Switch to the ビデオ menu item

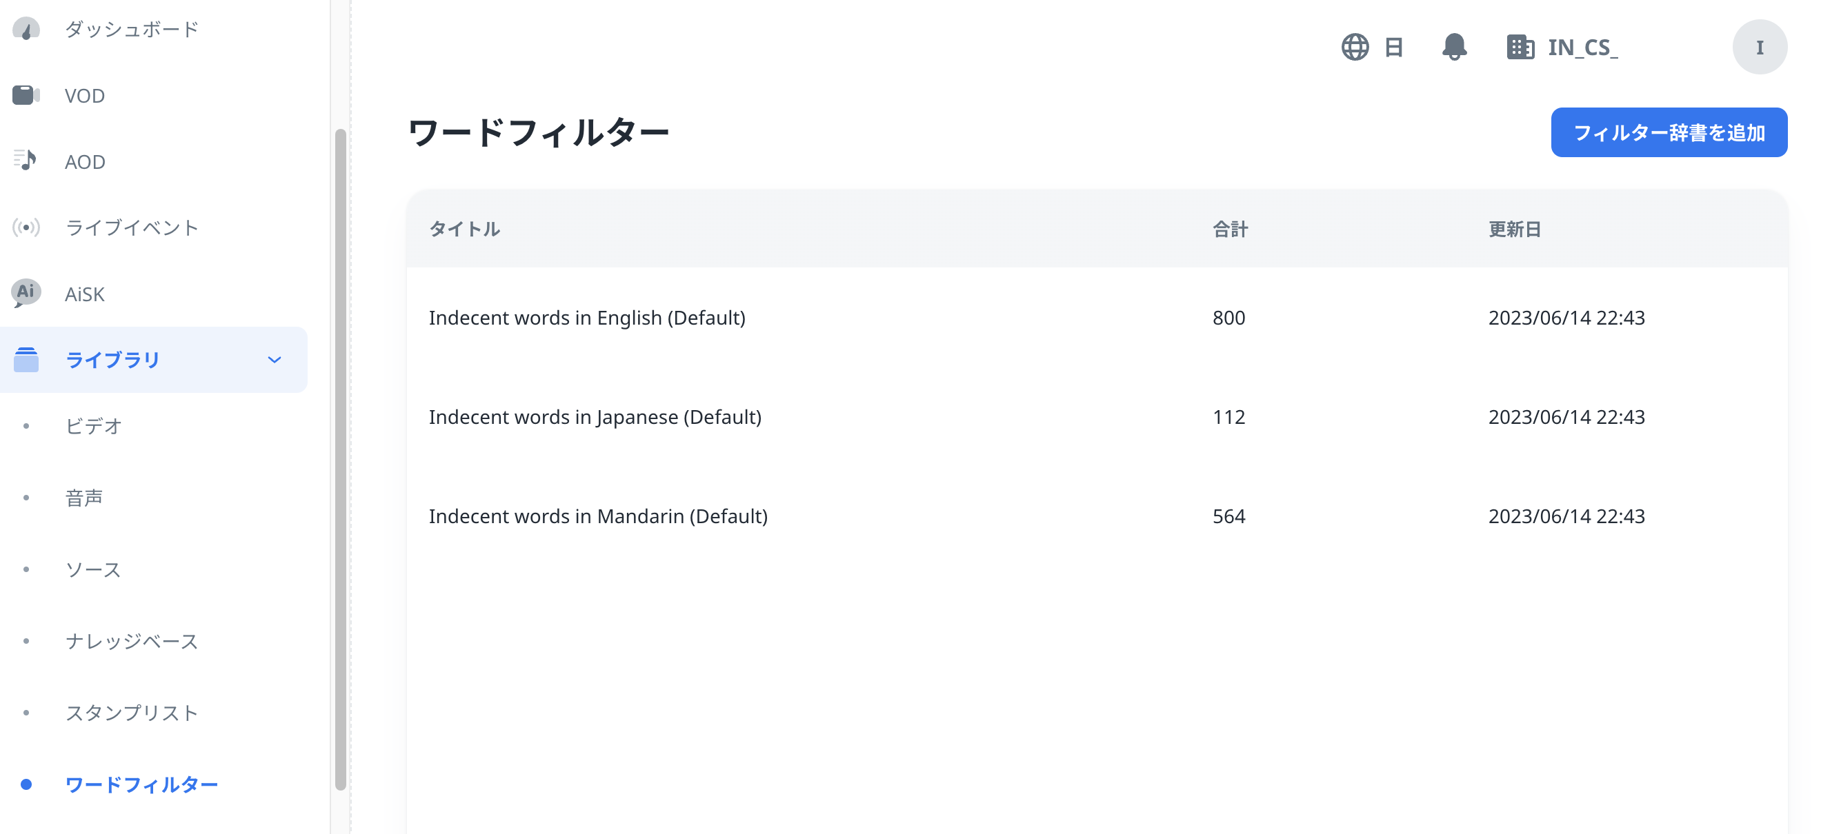point(92,426)
